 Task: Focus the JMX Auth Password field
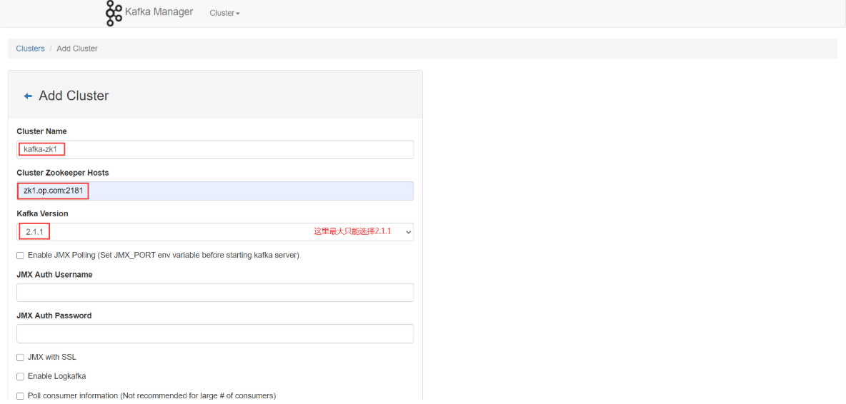point(215,333)
